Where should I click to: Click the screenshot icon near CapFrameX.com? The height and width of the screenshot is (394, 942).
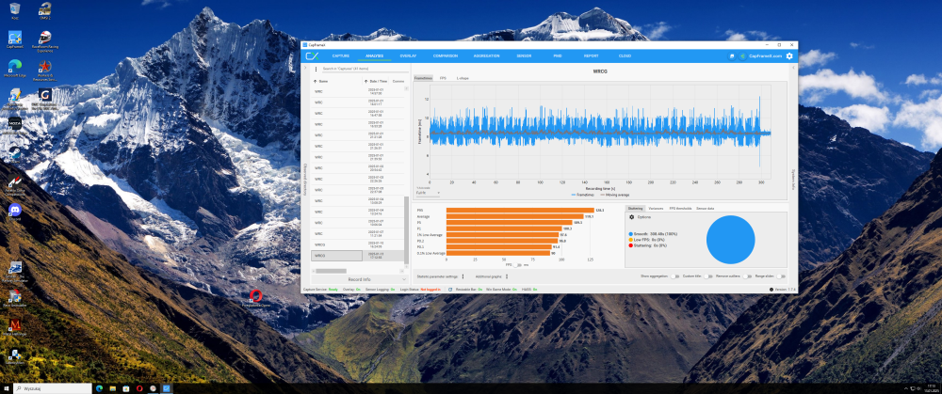(x=732, y=55)
